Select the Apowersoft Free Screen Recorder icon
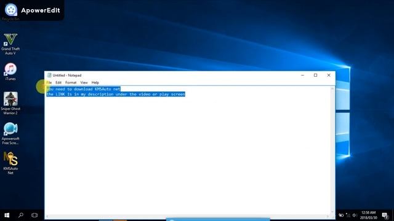 [x=10, y=133]
